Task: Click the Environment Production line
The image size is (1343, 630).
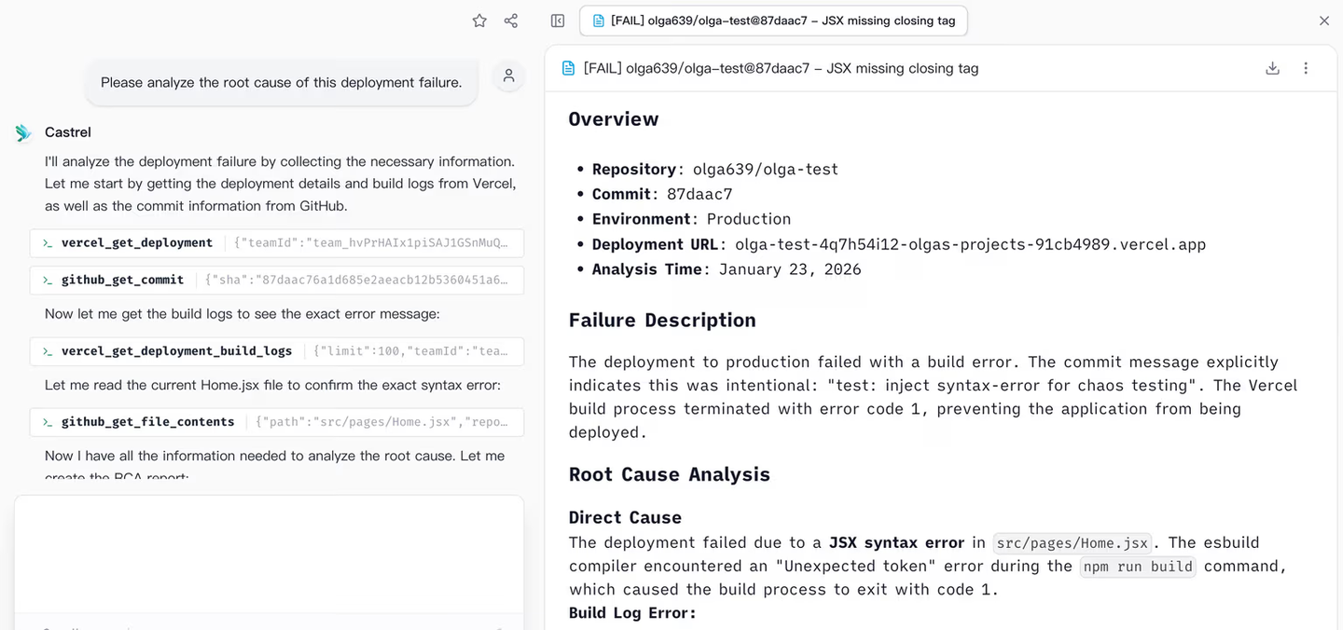Action: coord(691,219)
